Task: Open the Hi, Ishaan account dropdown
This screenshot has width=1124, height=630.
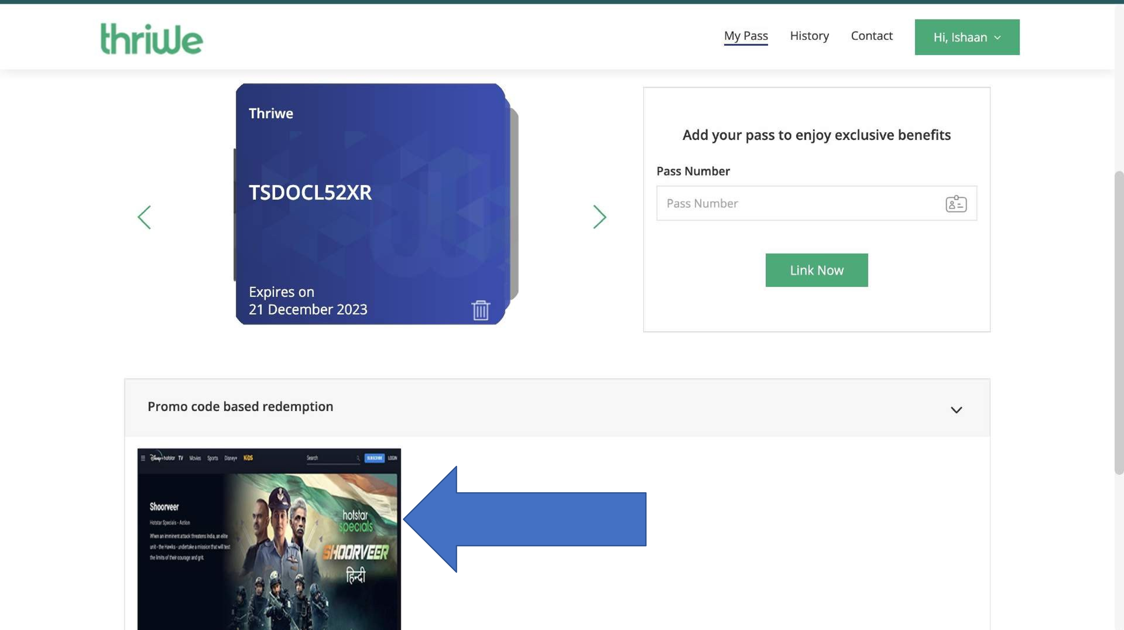Action: coord(966,37)
